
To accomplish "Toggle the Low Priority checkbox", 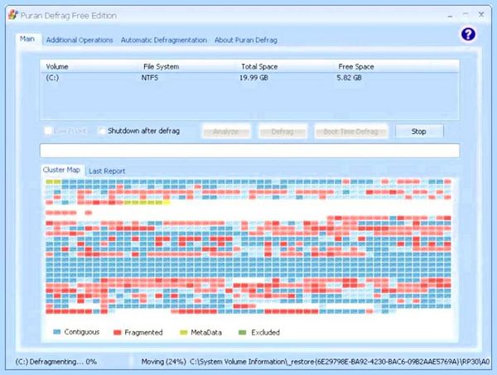I will [48, 131].
